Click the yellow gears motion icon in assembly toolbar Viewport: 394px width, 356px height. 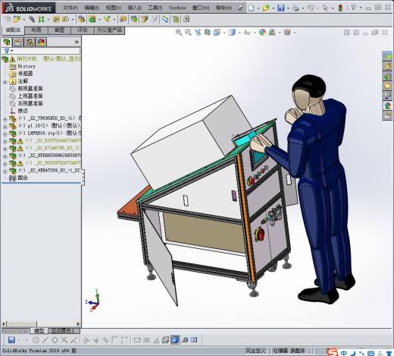coord(124,19)
